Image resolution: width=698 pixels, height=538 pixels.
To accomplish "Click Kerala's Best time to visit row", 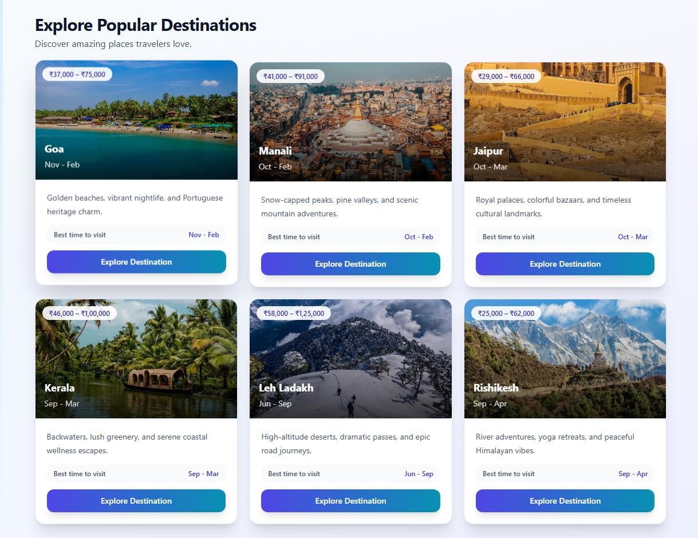I will [x=136, y=474].
